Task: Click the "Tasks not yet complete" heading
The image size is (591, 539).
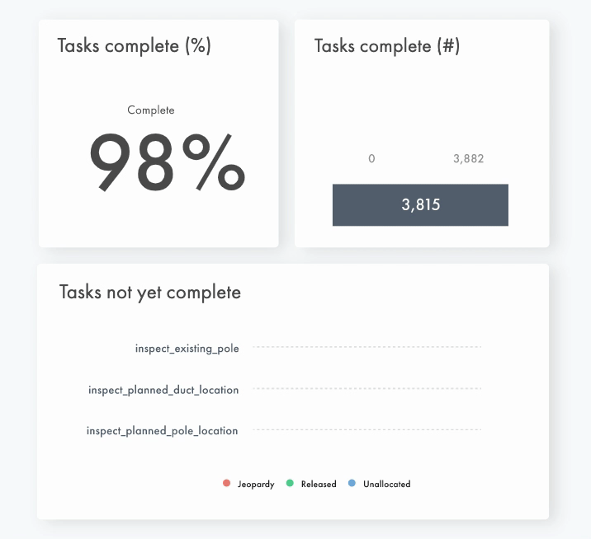Action: pyautogui.click(x=150, y=293)
